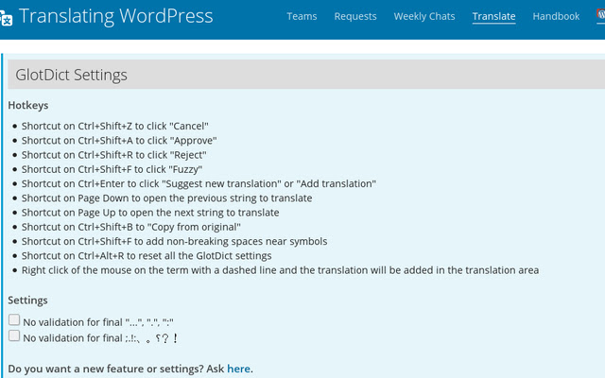
Task: Go to the Requests page
Action: 355,16
